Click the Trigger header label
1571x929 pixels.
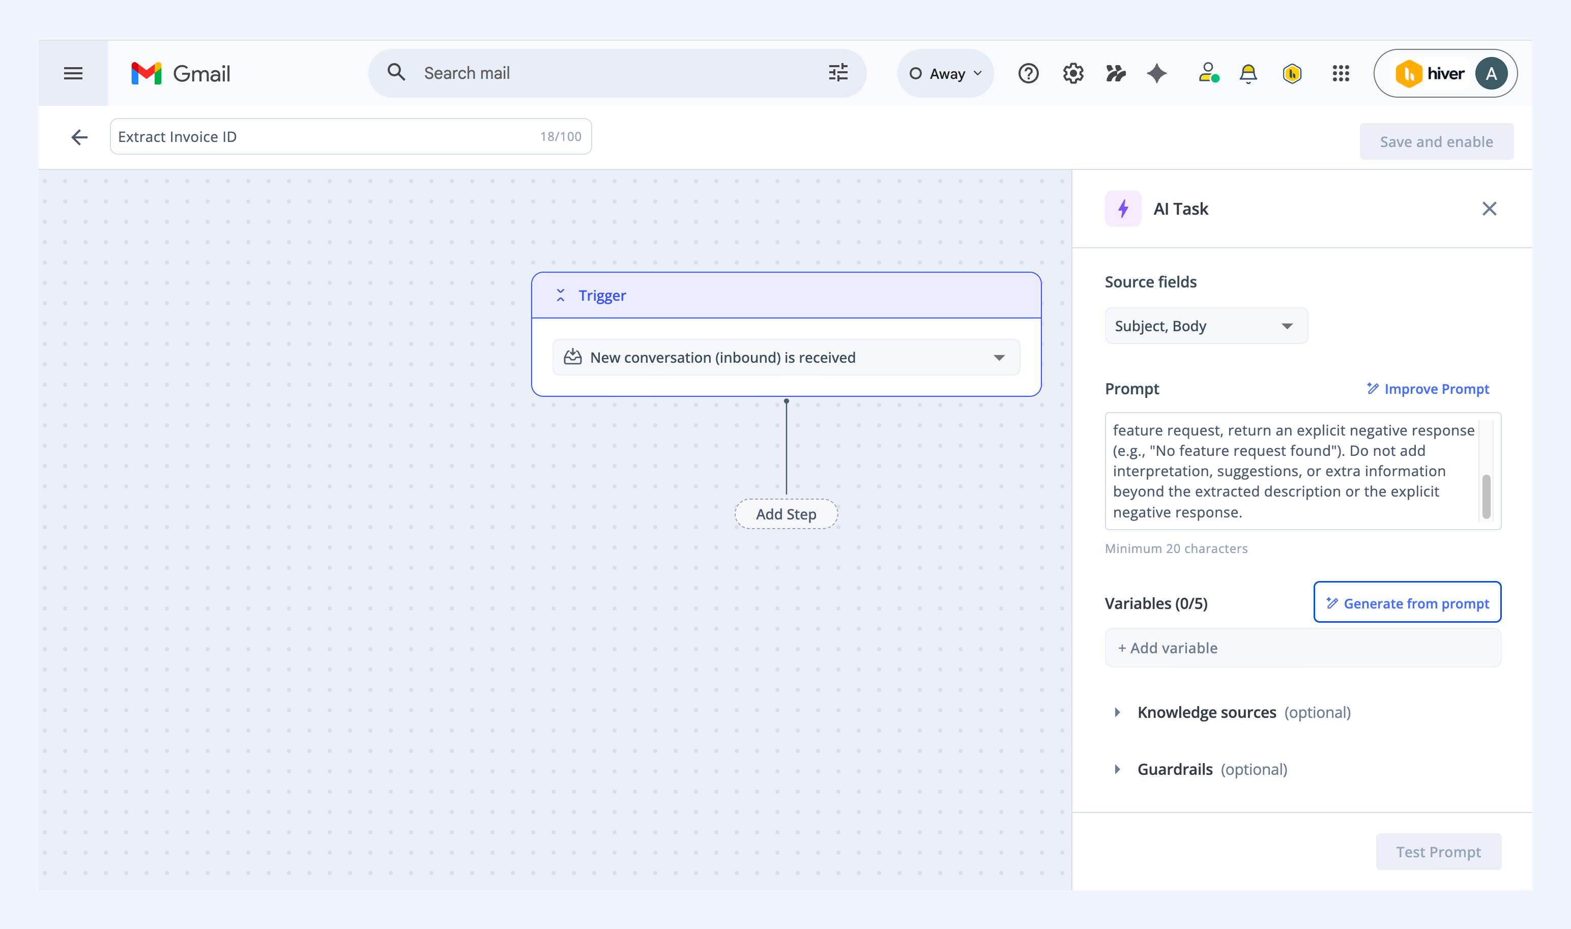click(x=601, y=296)
